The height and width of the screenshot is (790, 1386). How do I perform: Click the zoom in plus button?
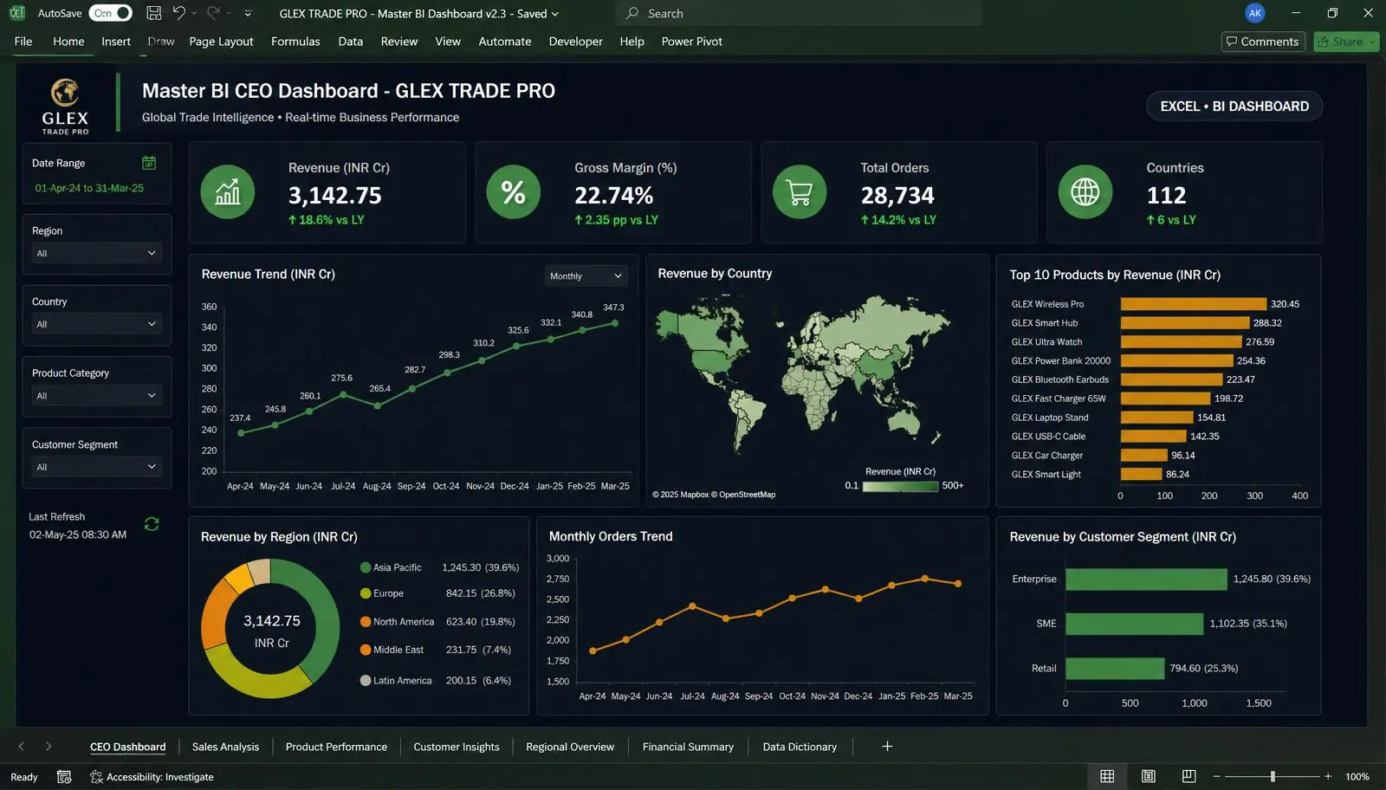coord(1328,777)
